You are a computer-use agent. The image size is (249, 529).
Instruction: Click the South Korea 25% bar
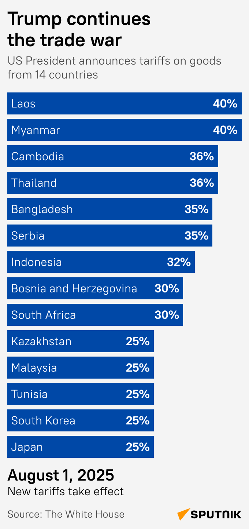click(x=81, y=420)
